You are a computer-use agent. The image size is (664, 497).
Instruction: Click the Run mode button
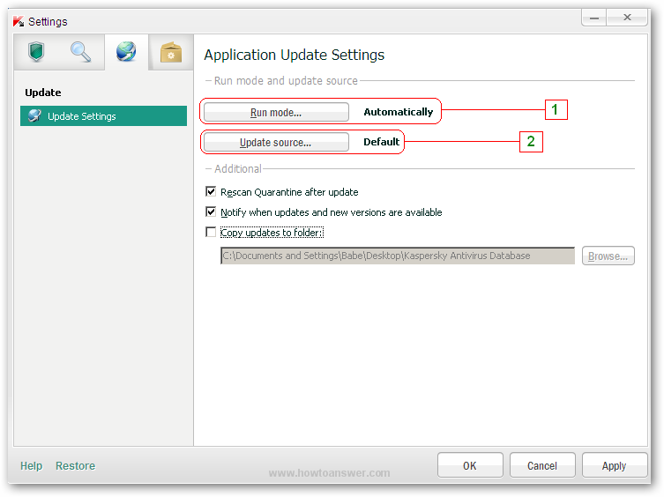[276, 112]
